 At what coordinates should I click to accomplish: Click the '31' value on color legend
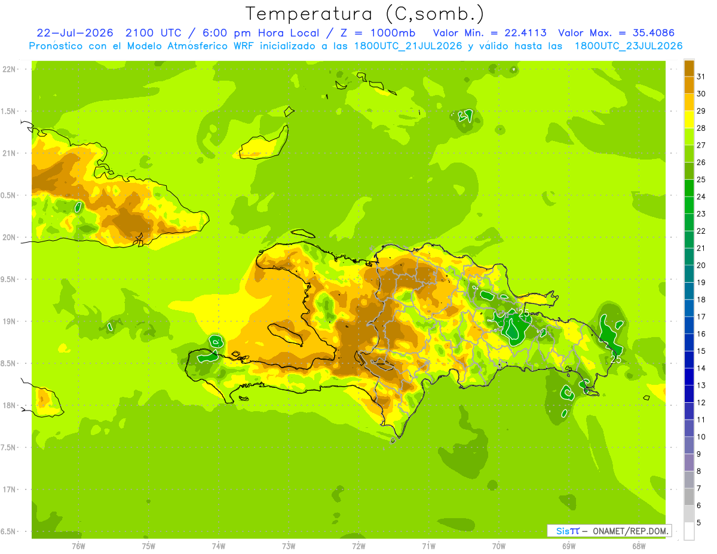[x=701, y=76]
